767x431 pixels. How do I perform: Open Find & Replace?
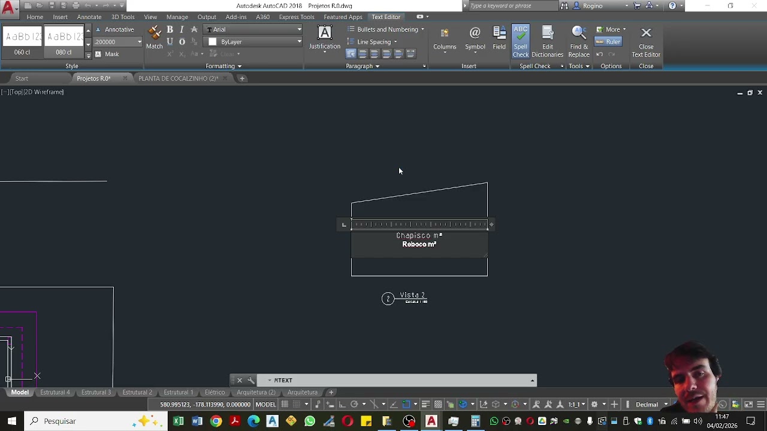579,42
